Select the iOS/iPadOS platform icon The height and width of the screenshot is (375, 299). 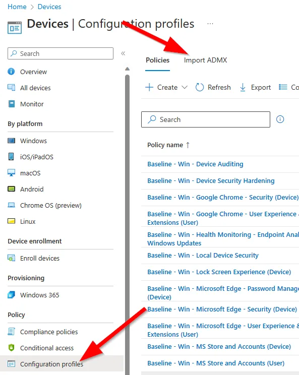coord(11,157)
